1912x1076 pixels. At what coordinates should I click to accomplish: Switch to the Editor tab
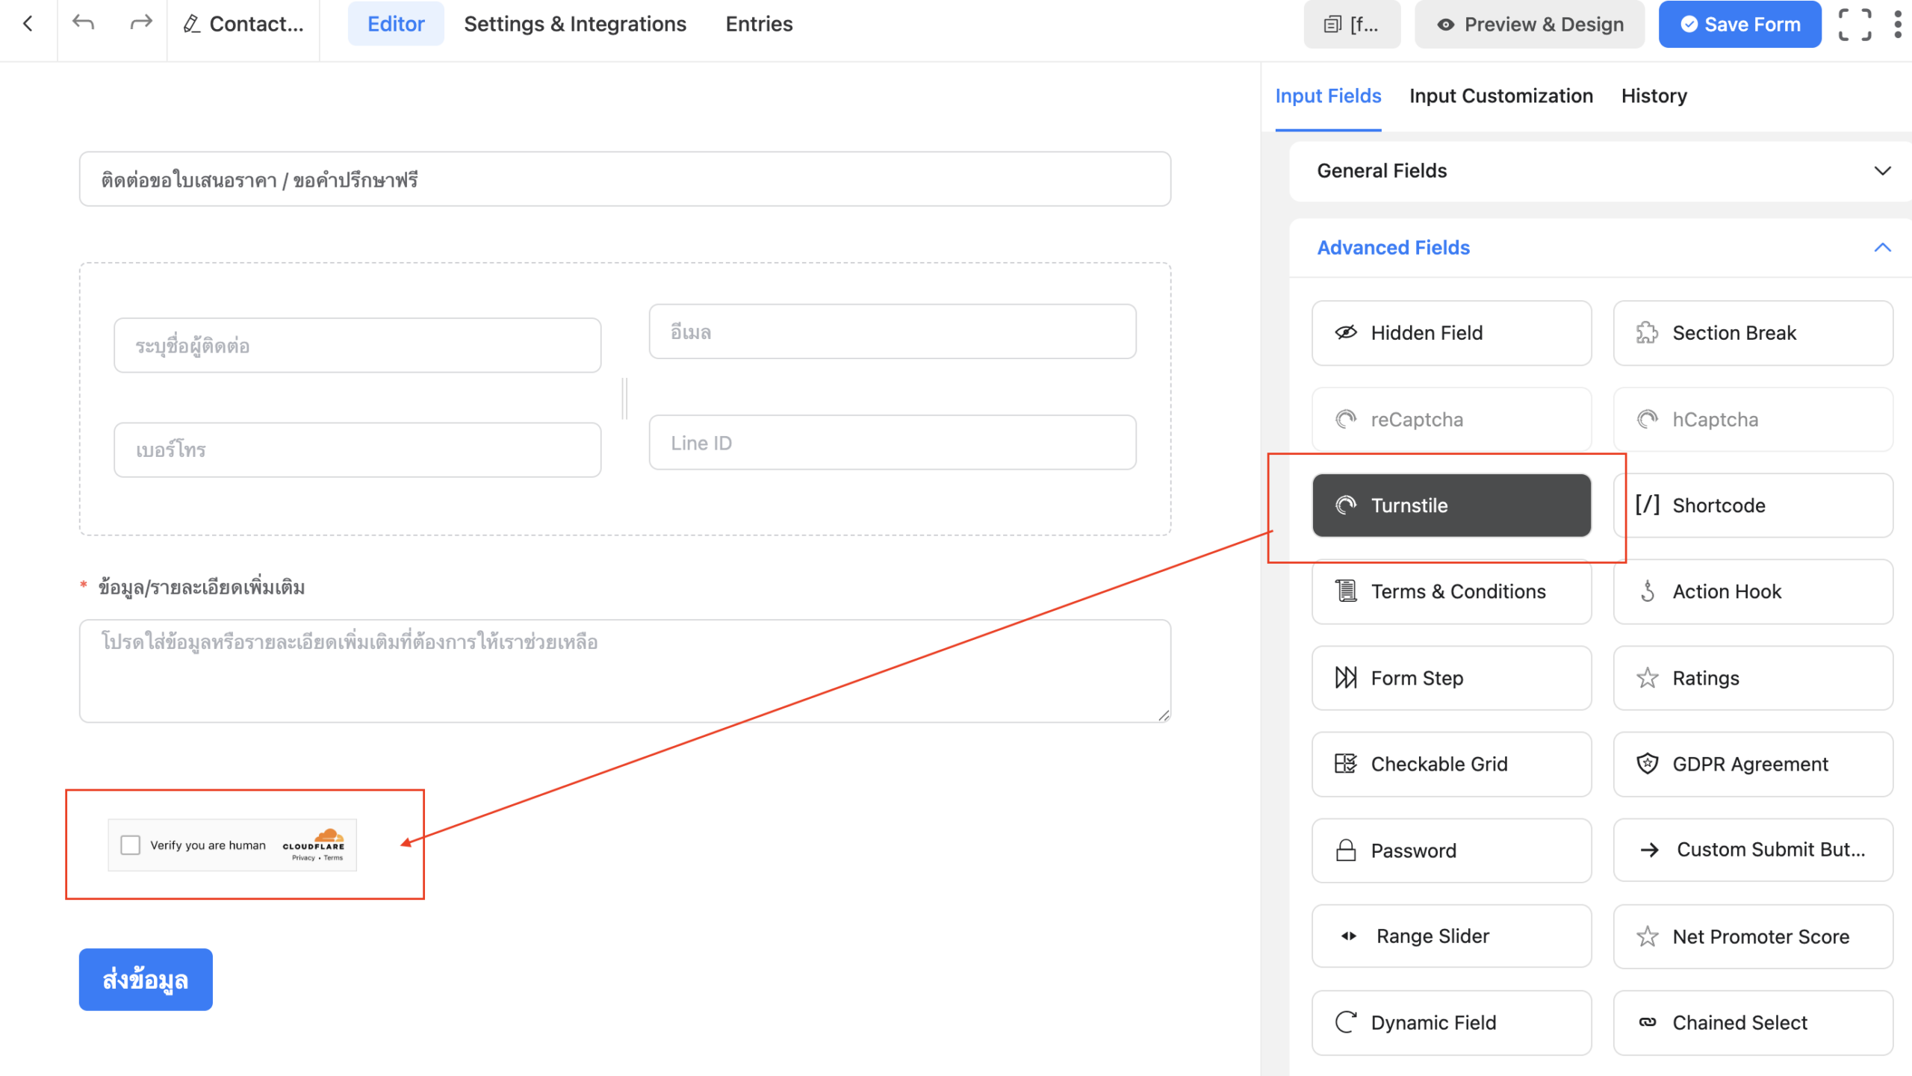click(x=396, y=24)
